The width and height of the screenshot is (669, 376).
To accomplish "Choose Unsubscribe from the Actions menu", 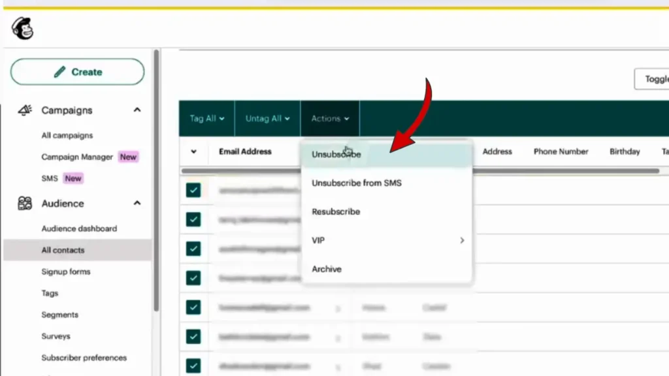I will pyautogui.click(x=336, y=155).
